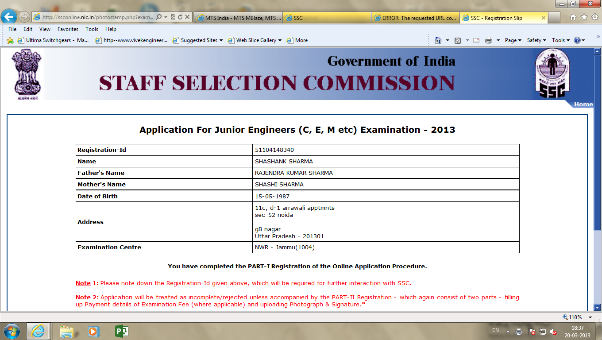The height and width of the screenshot is (340, 602).
Task: Open the zoom level dropdown arrow
Action: [590, 317]
